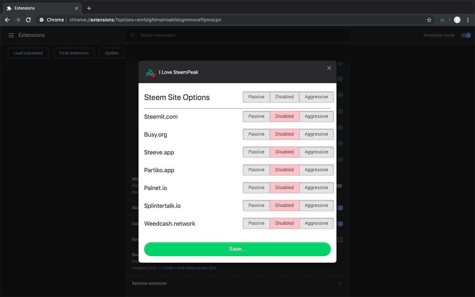475x297 pixels.
Task: Open Chrome three-dot menu
Action: click(468, 20)
